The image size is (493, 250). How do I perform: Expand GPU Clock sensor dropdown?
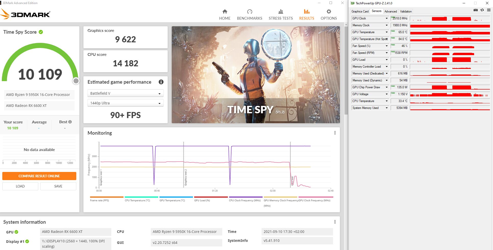(387, 18)
